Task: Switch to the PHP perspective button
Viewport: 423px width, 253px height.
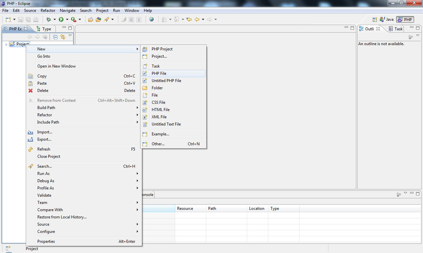Action: click(405, 19)
